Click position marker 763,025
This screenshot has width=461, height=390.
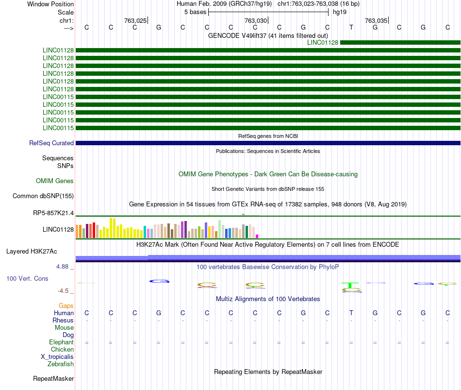[x=135, y=20]
